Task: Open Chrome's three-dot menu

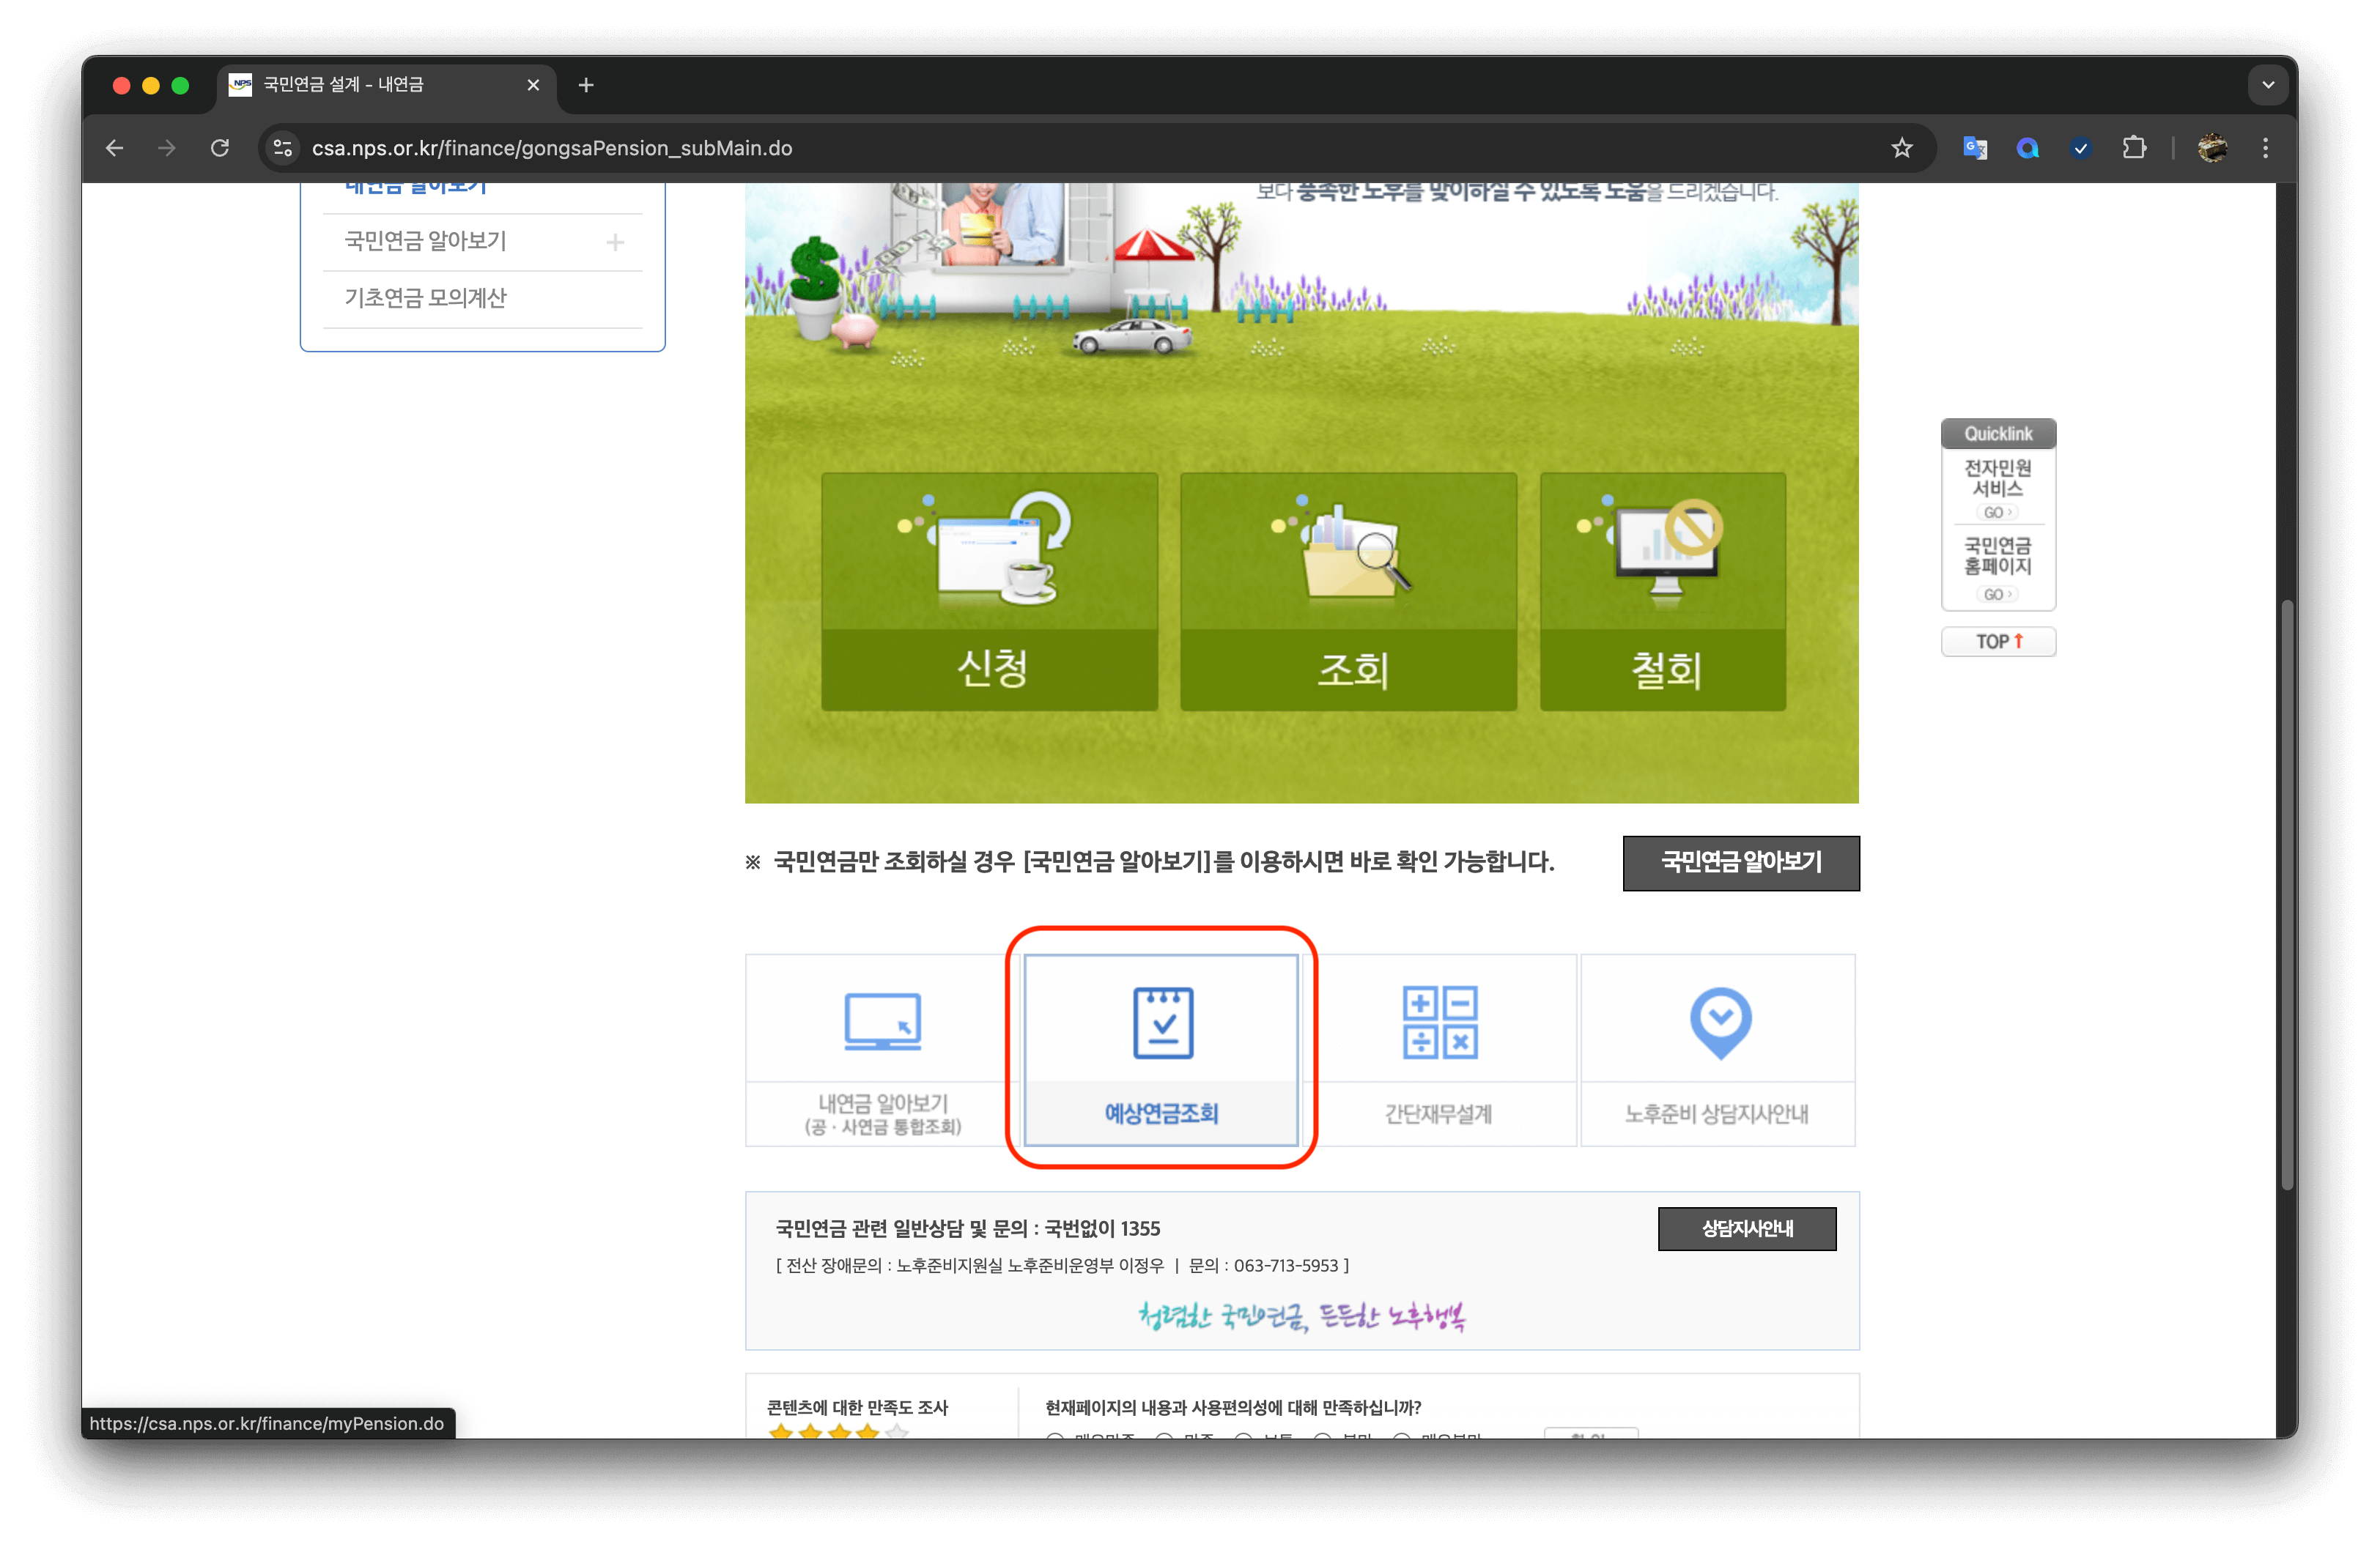Action: [2265, 148]
